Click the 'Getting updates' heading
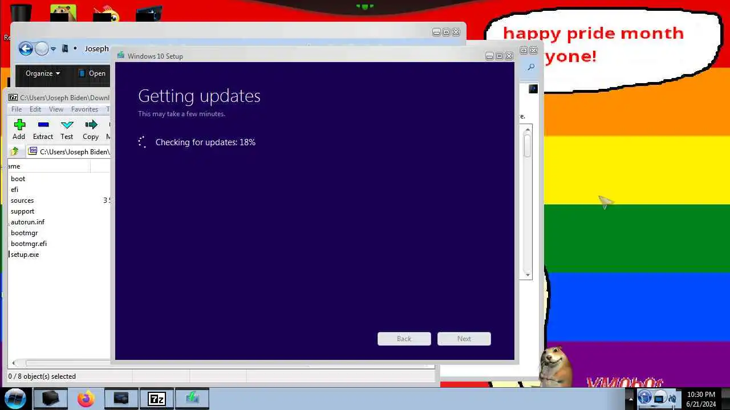The image size is (730, 410). coord(199,96)
